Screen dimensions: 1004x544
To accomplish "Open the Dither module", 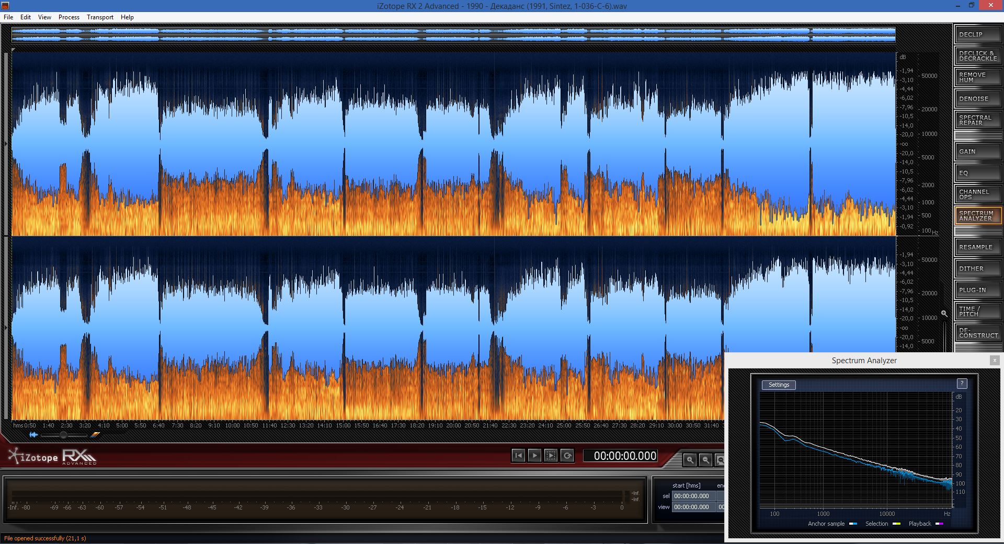I will click(978, 269).
